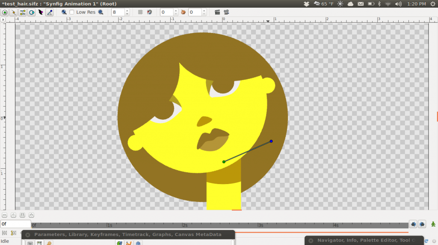Increment future onion skin value

[x=204, y=11]
